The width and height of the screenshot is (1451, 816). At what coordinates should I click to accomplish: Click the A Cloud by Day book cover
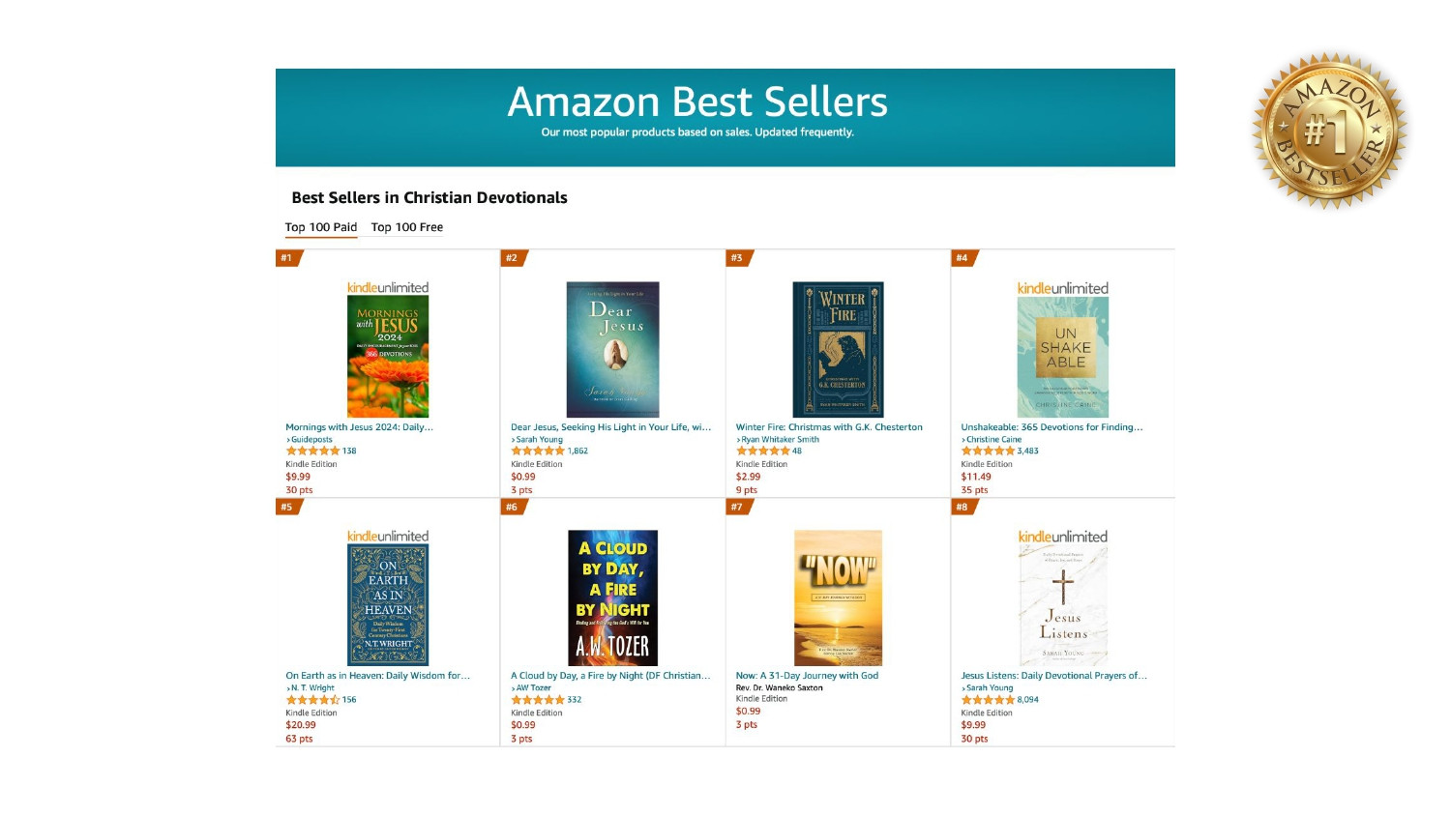612,597
